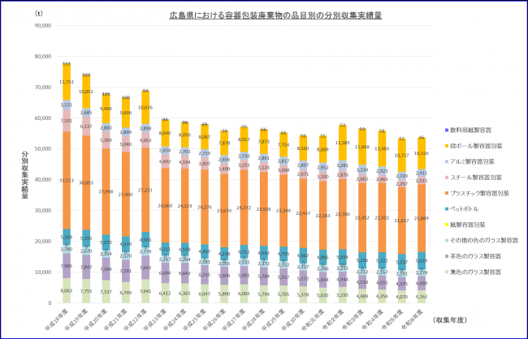Select the 11,752 cardboard segment in first bar
Screen dimensions: 528x339
pos(67,82)
